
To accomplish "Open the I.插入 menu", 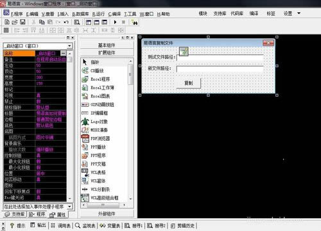I will 63,14.
